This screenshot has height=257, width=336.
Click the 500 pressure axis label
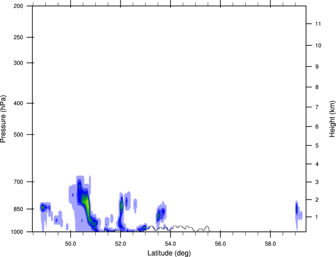pyautogui.click(x=18, y=134)
